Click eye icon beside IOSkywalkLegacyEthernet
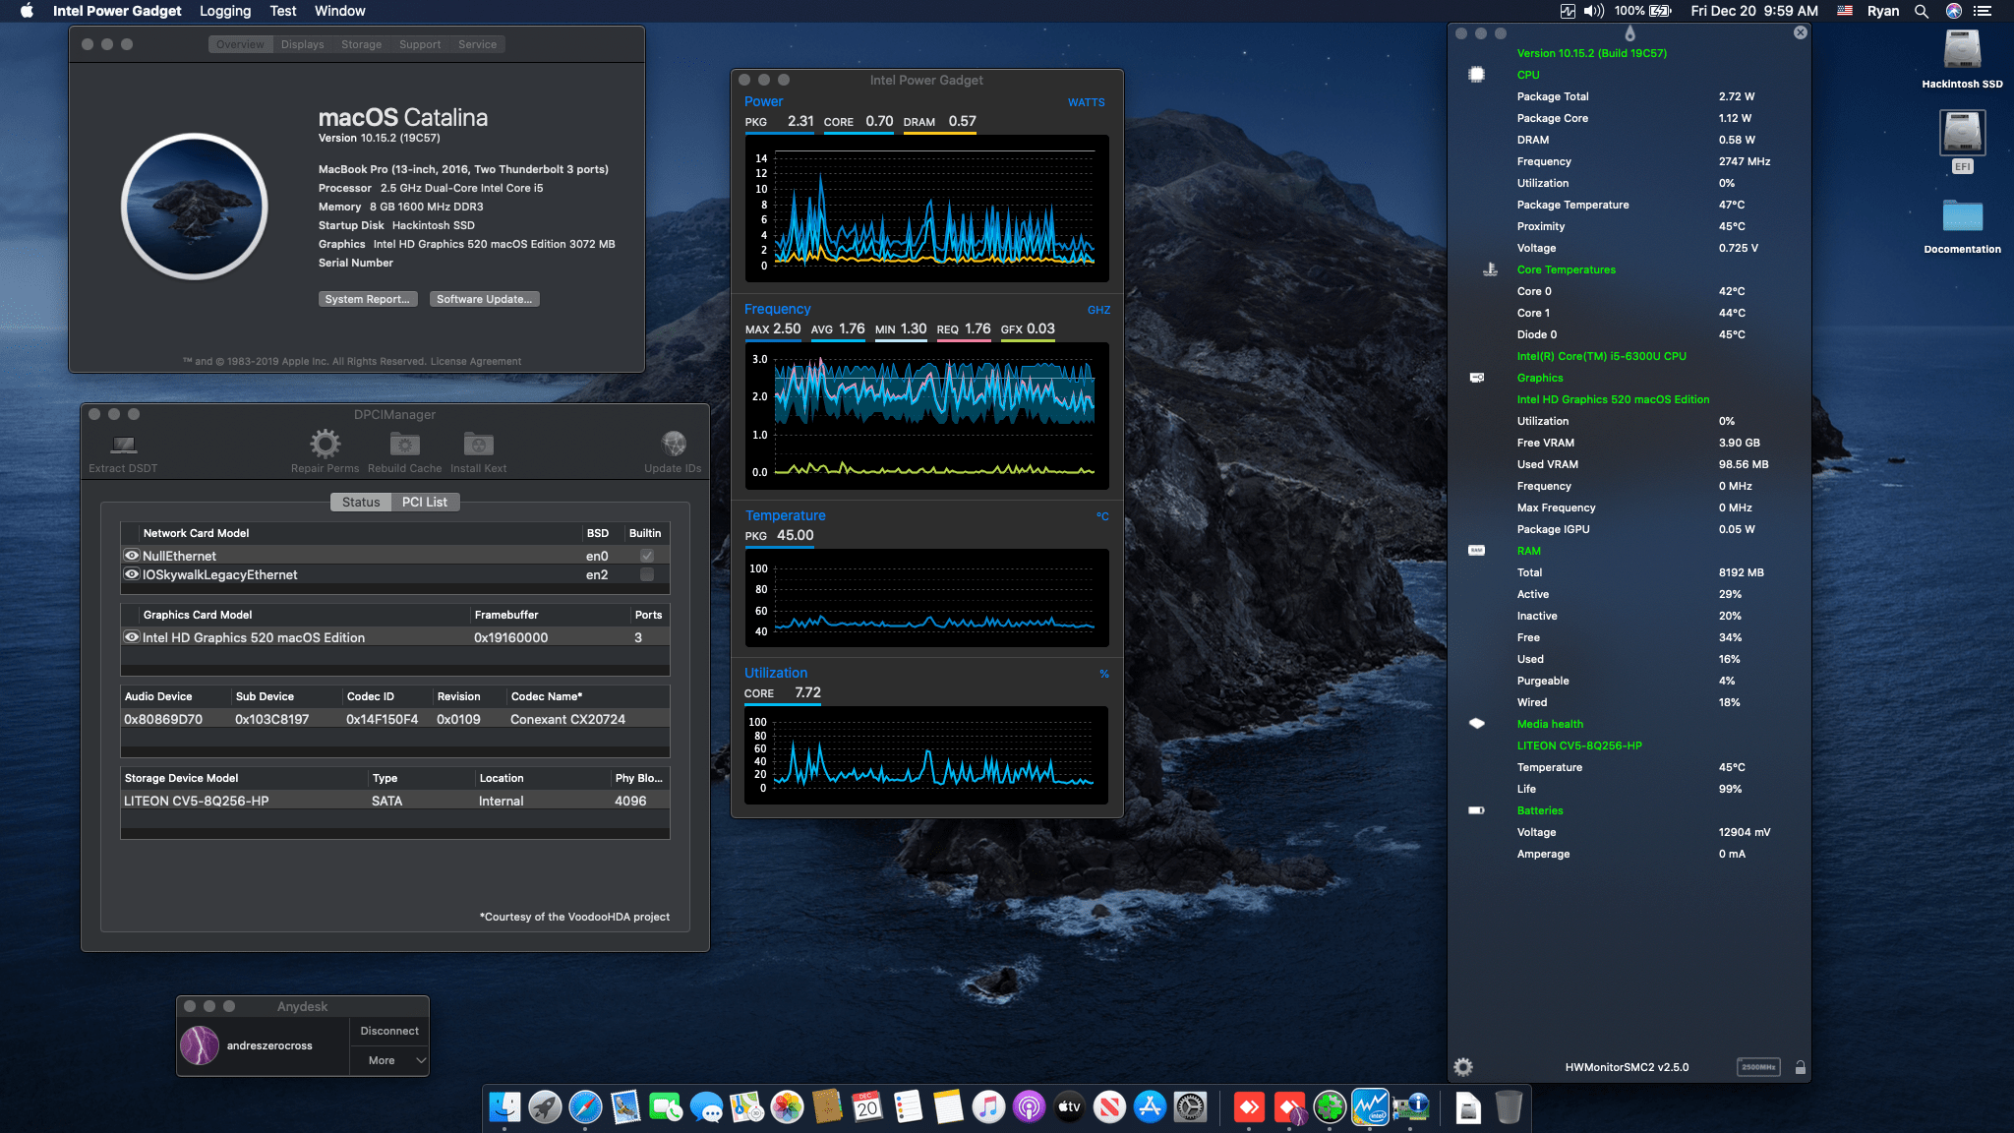 [x=131, y=574]
